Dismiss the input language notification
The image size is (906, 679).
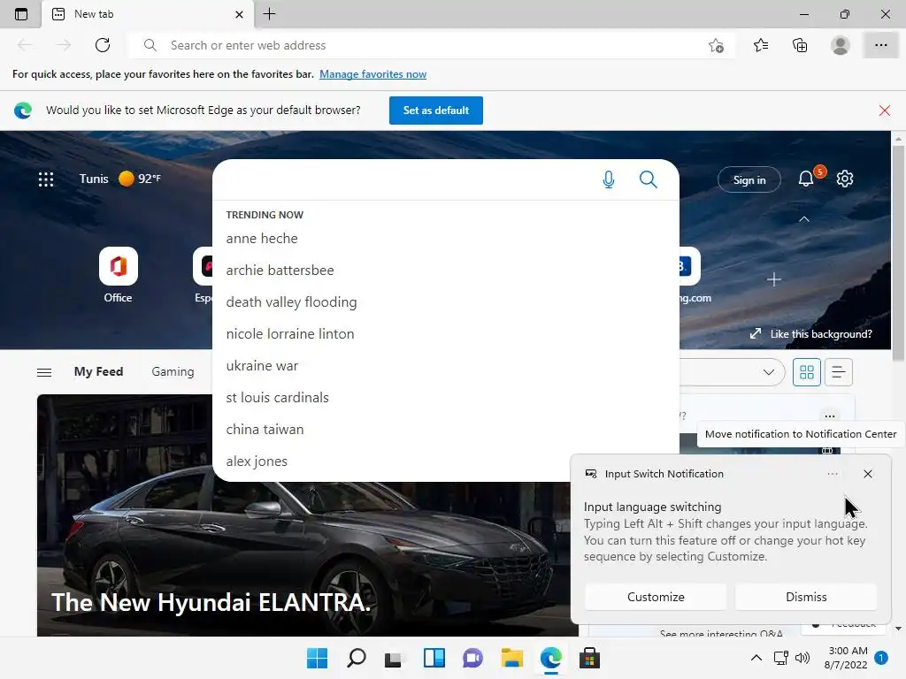(x=806, y=597)
